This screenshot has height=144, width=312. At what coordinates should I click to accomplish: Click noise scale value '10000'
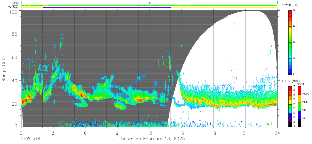[306, 94]
